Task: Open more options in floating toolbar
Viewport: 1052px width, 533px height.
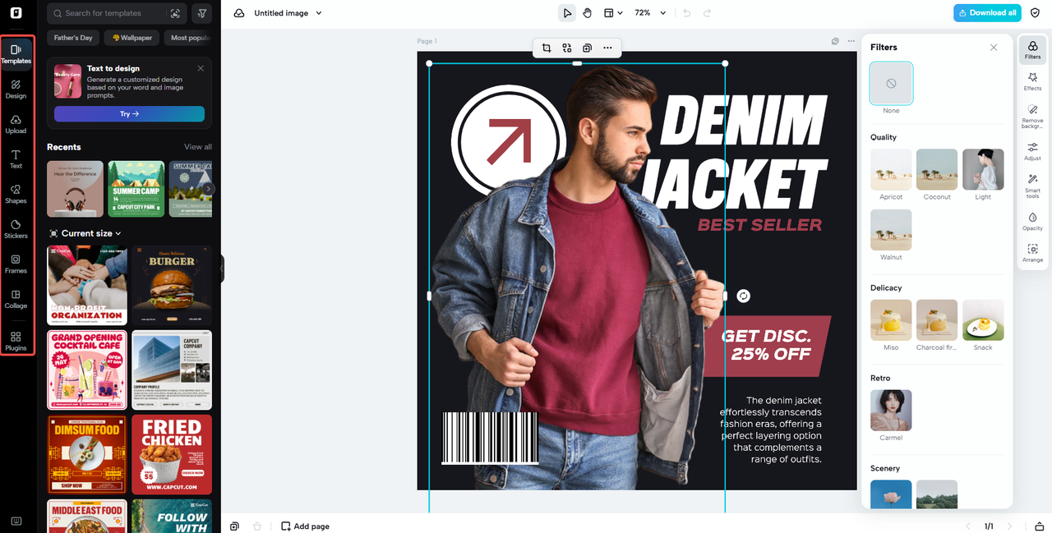Action: pyautogui.click(x=607, y=48)
